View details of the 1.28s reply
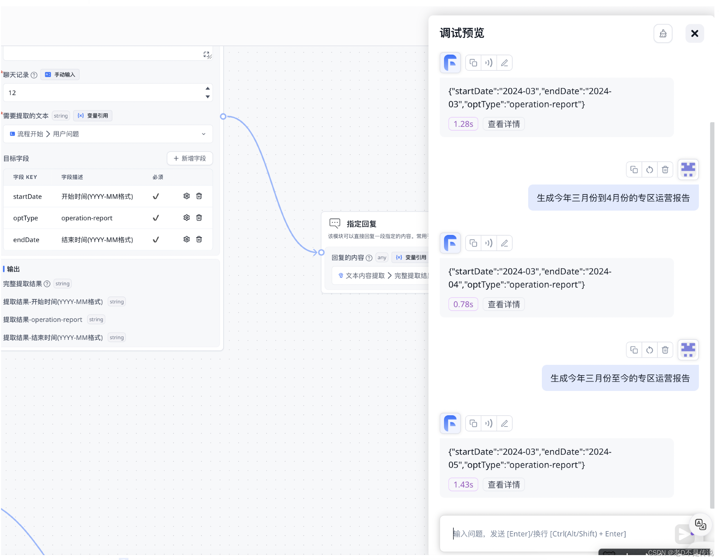The image size is (719, 560). coord(504,124)
